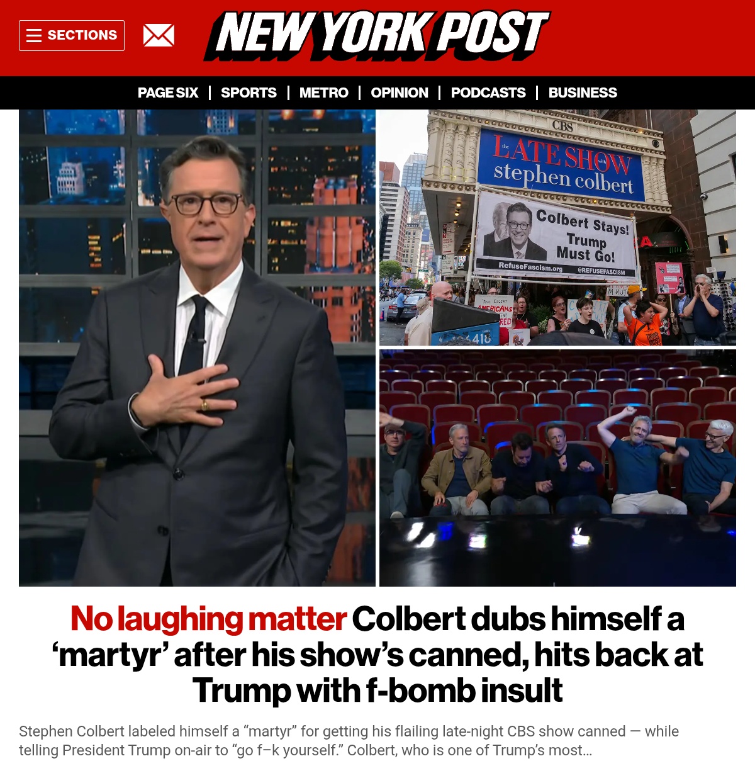Open Colbert on-stage monologue photo
The width and height of the screenshot is (755, 778).
197,348
